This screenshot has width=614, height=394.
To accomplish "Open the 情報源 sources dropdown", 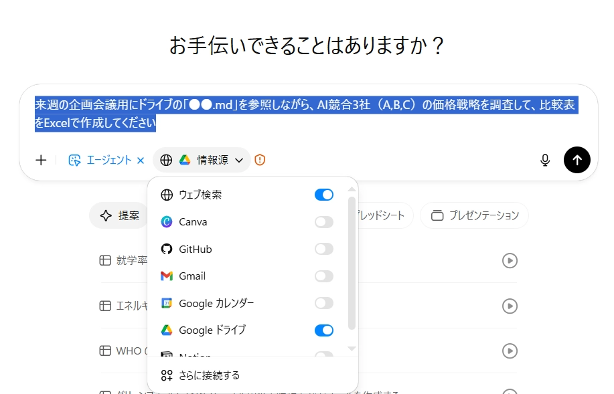I will coord(202,160).
